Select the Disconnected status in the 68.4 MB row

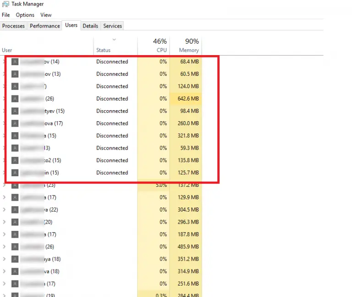112,62
